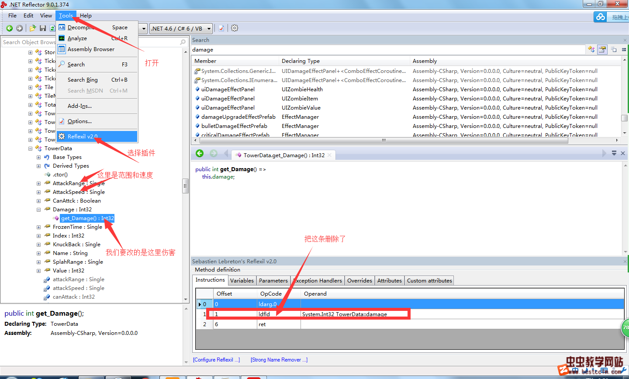Viewport: 629px width, 379px height.
Task: Go back with the main toolbar Back arrow
Action: (x=9, y=28)
